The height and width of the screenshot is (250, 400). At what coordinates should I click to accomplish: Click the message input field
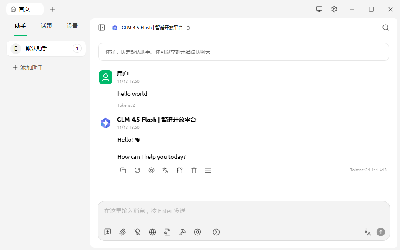pos(243,211)
